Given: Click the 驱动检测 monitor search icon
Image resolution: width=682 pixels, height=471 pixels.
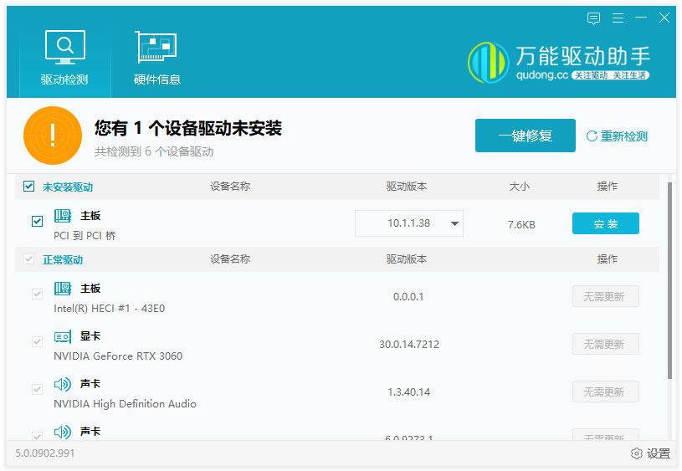Looking at the screenshot, I should coord(65,47).
